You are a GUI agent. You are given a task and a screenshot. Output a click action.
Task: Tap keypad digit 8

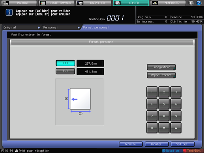pyautogui.click(x=164, y=116)
